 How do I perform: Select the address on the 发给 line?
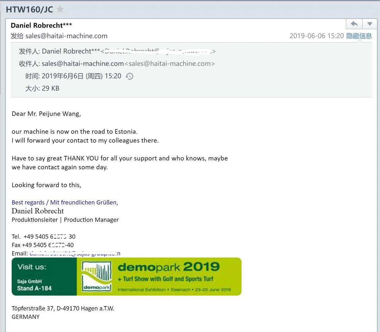tap(66, 36)
